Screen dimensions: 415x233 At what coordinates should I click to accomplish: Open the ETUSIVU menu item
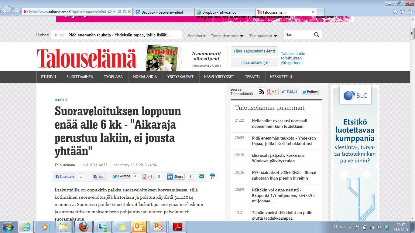tap(49, 77)
